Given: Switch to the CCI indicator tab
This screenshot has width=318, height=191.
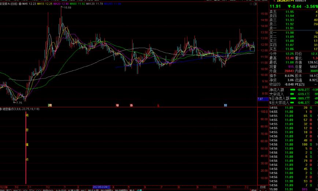Looking at the screenshot, I should click(38, 190).
